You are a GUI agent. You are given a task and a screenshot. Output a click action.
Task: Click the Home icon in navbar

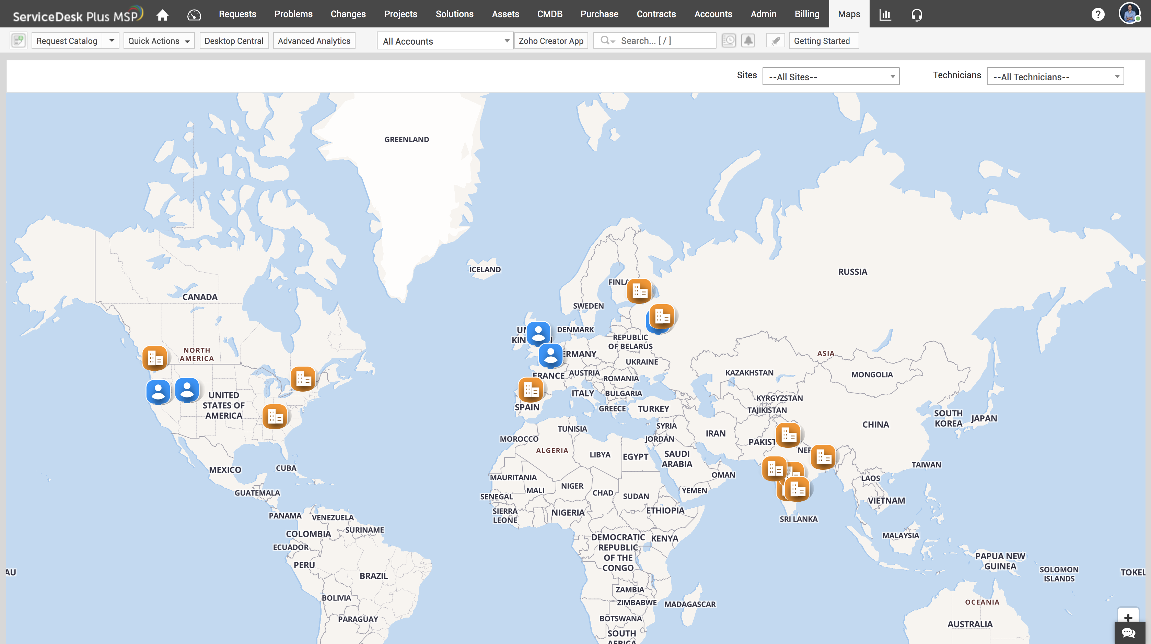(162, 15)
